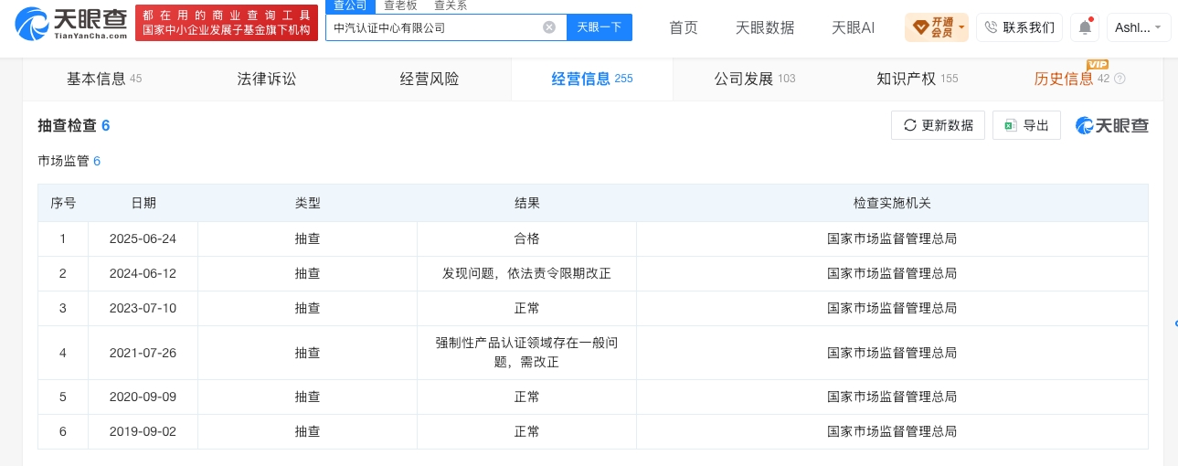Image resolution: width=1178 pixels, height=466 pixels.
Task: Open 天眼数据 in top navigation
Action: pyautogui.click(x=765, y=27)
